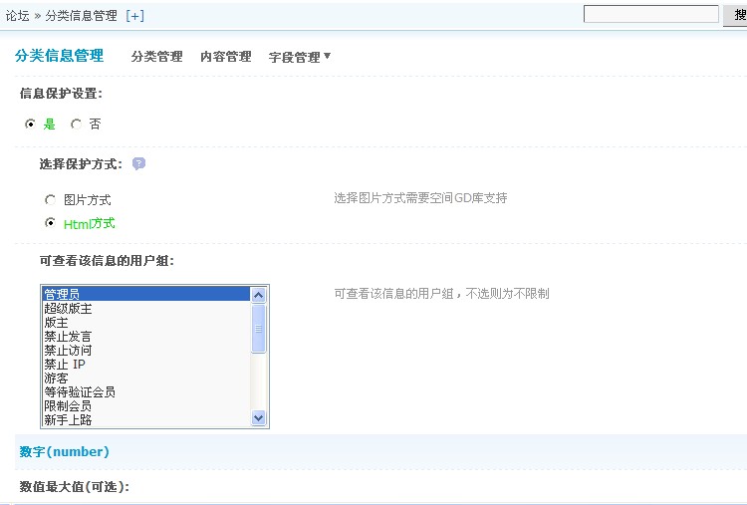This screenshot has width=747, height=505.
Task: Click the 搜 search button
Action: click(735, 15)
